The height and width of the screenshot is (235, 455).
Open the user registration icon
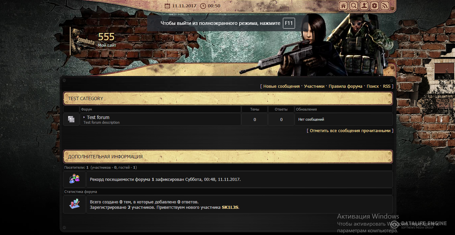click(x=364, y=6)
